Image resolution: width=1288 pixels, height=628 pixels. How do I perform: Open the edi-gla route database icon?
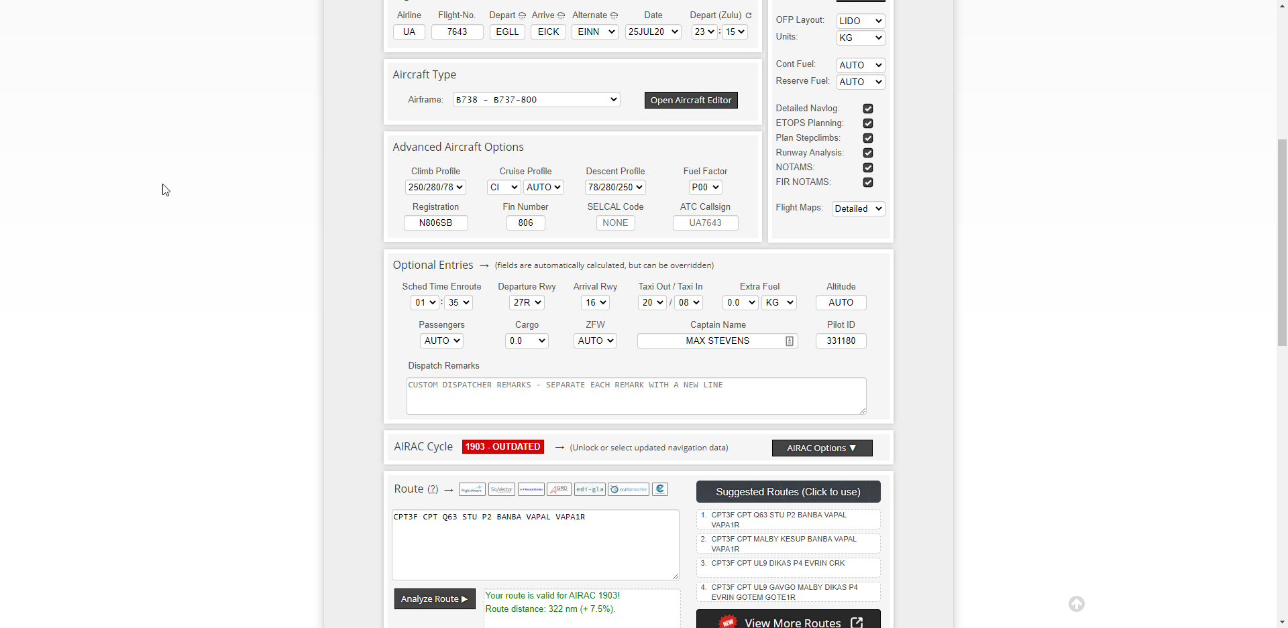590,489
